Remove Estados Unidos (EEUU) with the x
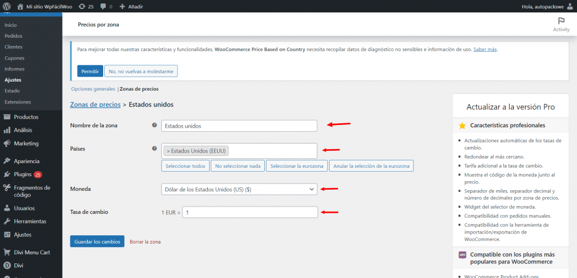The image size is (577, 278). pyautogui.click(x=168, y=151)
